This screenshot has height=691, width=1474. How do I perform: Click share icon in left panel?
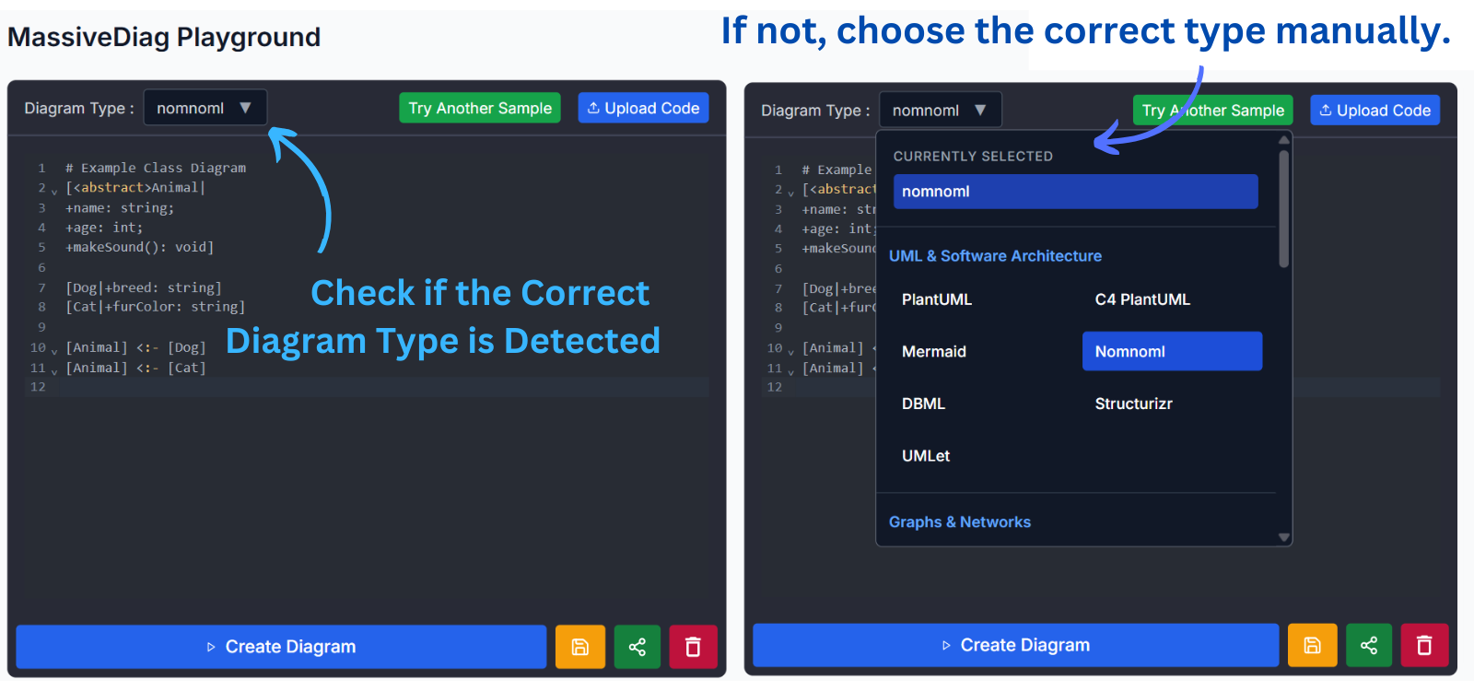[637, 647]
